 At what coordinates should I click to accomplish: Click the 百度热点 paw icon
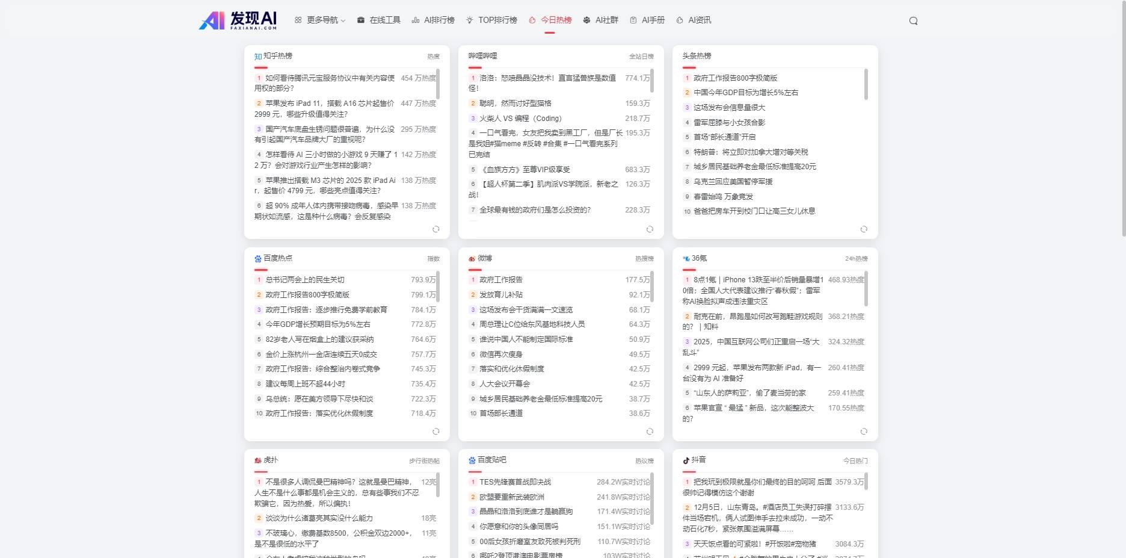click(258, 258)
